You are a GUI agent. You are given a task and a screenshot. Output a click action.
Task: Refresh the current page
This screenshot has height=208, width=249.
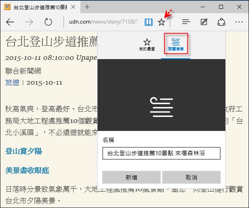point(48,22)
